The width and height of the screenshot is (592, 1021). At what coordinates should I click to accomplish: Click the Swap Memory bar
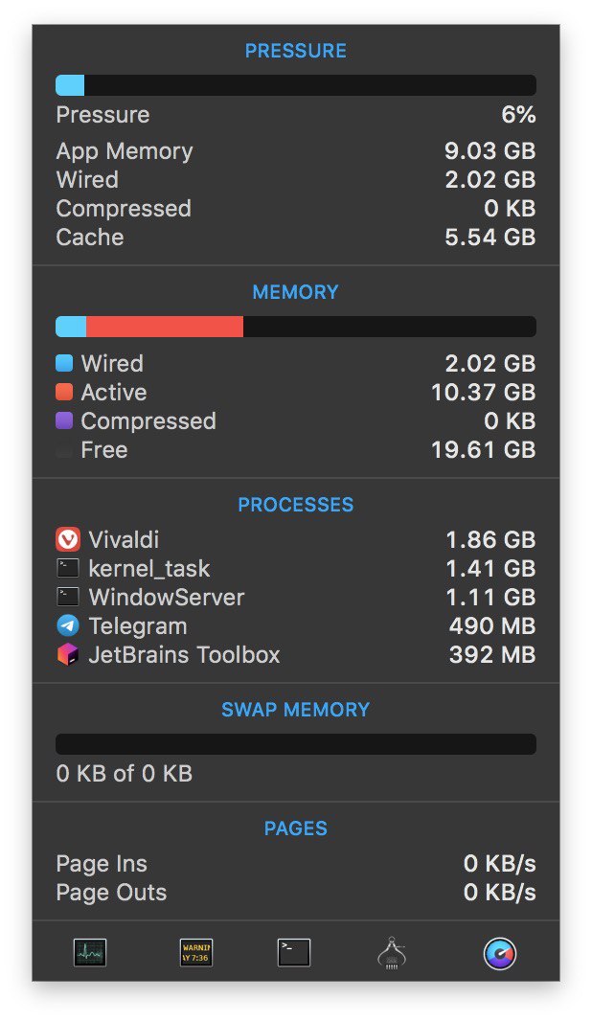tap(296, 744)
